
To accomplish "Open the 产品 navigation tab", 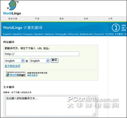I will (x=37, y=19).
